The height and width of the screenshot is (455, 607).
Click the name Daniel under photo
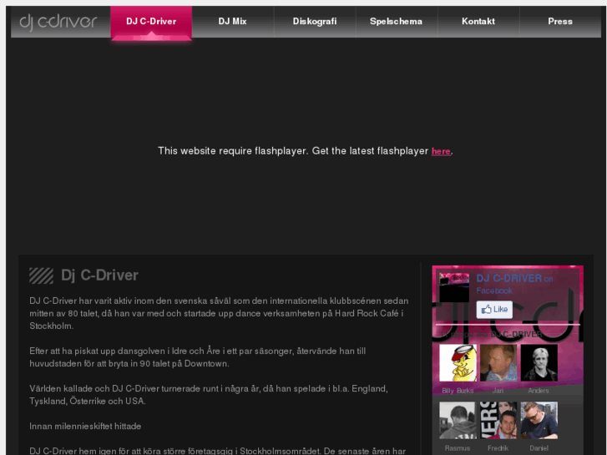click(x=539, y=448)
